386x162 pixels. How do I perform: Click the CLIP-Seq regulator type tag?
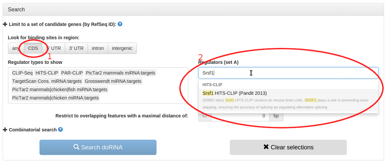click(x=22, y=73)
